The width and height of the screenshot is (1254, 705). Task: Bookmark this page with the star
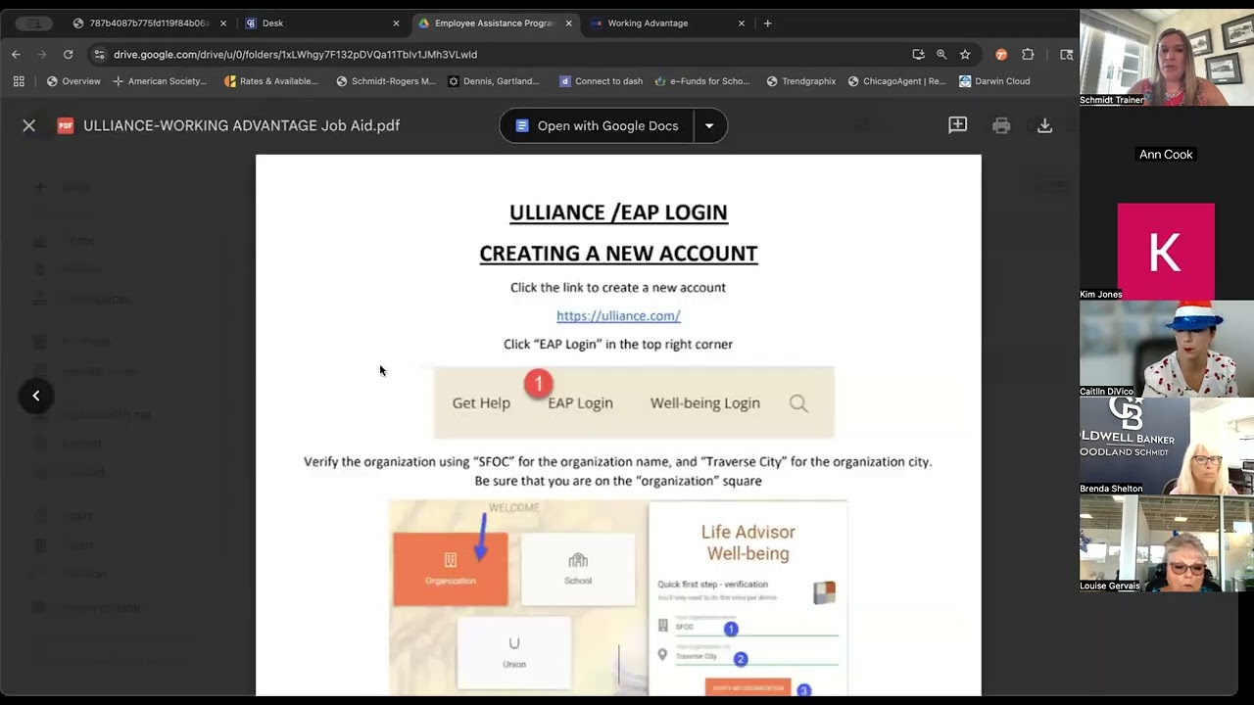point(965,54)
